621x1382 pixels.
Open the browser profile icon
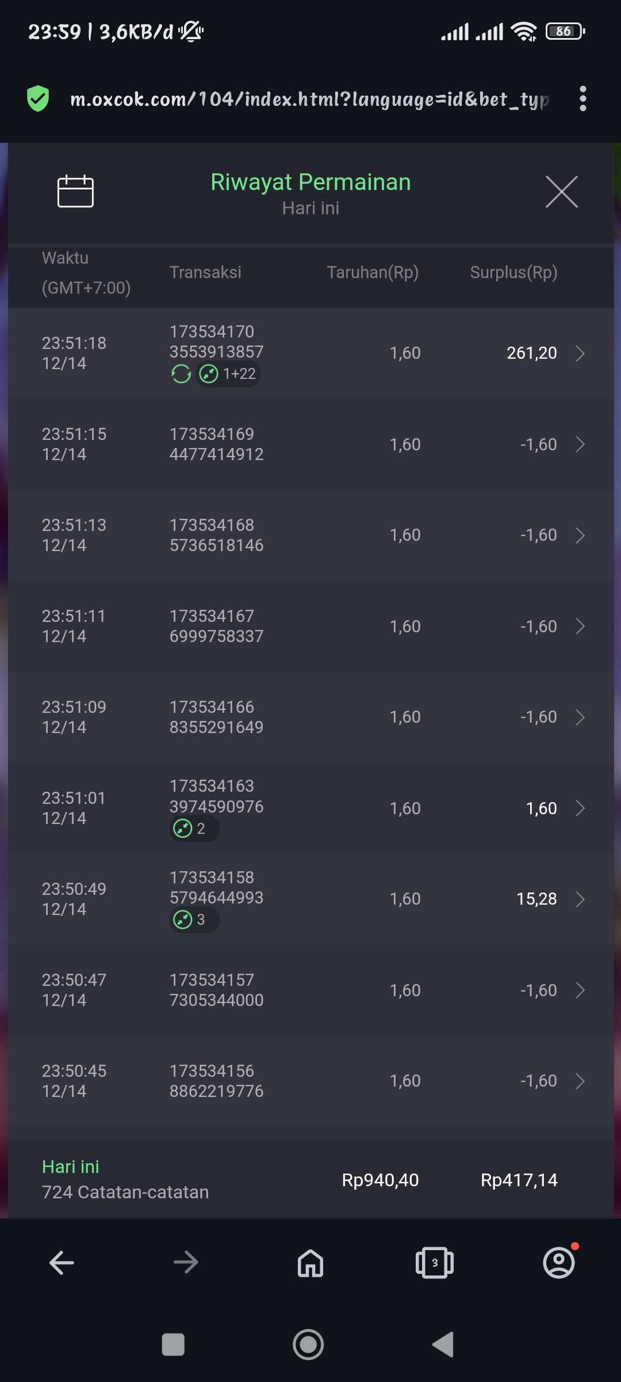coord(559,1263)
